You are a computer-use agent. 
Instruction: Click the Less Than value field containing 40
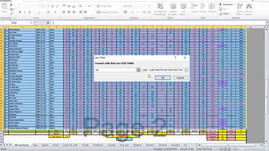(116, 70)
